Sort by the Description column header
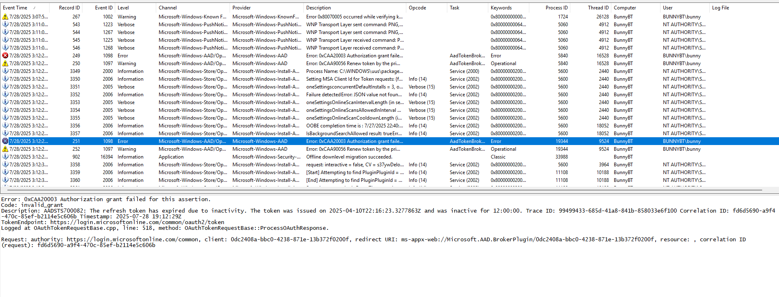 pos(355,8)
